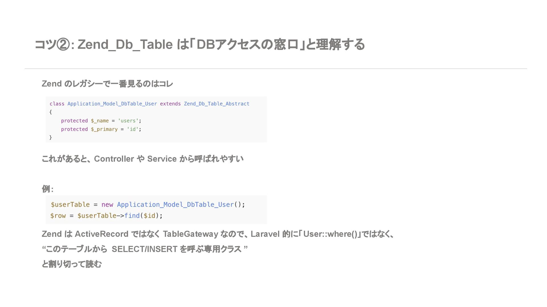The width and height of the screenshot is (547, 307).
Task: Click the circled number ② in title
Action: (x=63, y=45)
